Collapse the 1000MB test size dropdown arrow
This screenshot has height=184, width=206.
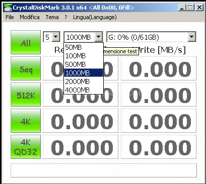click(x=99, y=37)
